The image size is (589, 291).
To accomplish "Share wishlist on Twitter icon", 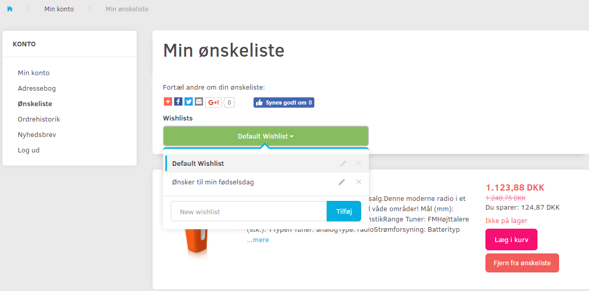I will [x=189, y=102].
